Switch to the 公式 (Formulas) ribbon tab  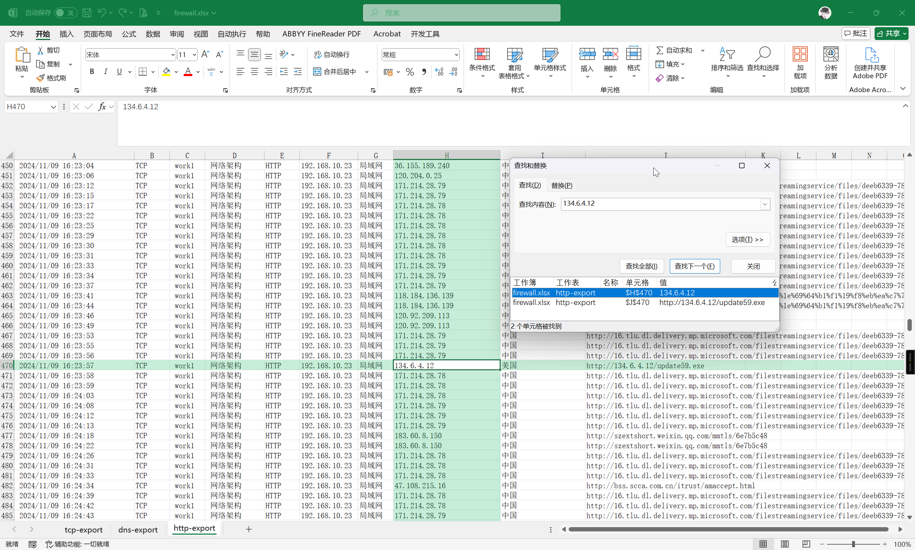click(x=129, y=34)
